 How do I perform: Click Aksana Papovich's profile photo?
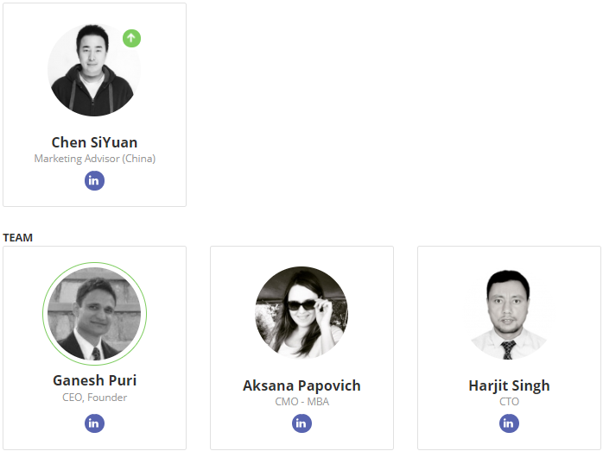point(301,312)
